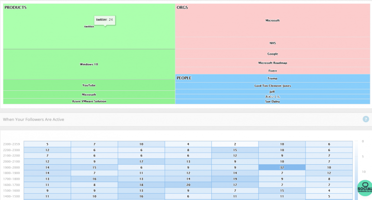Click the 2300-2359 time row label
This screenshot has height=200, width=372.
(12, 144)
